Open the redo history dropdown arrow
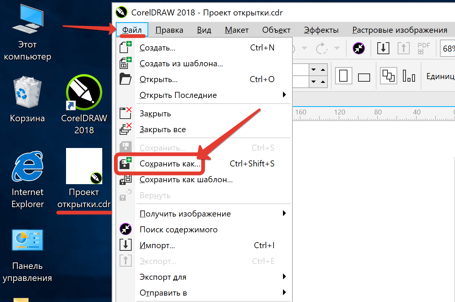Viewport: 455px width, 302px height. (x=337, y=48)
